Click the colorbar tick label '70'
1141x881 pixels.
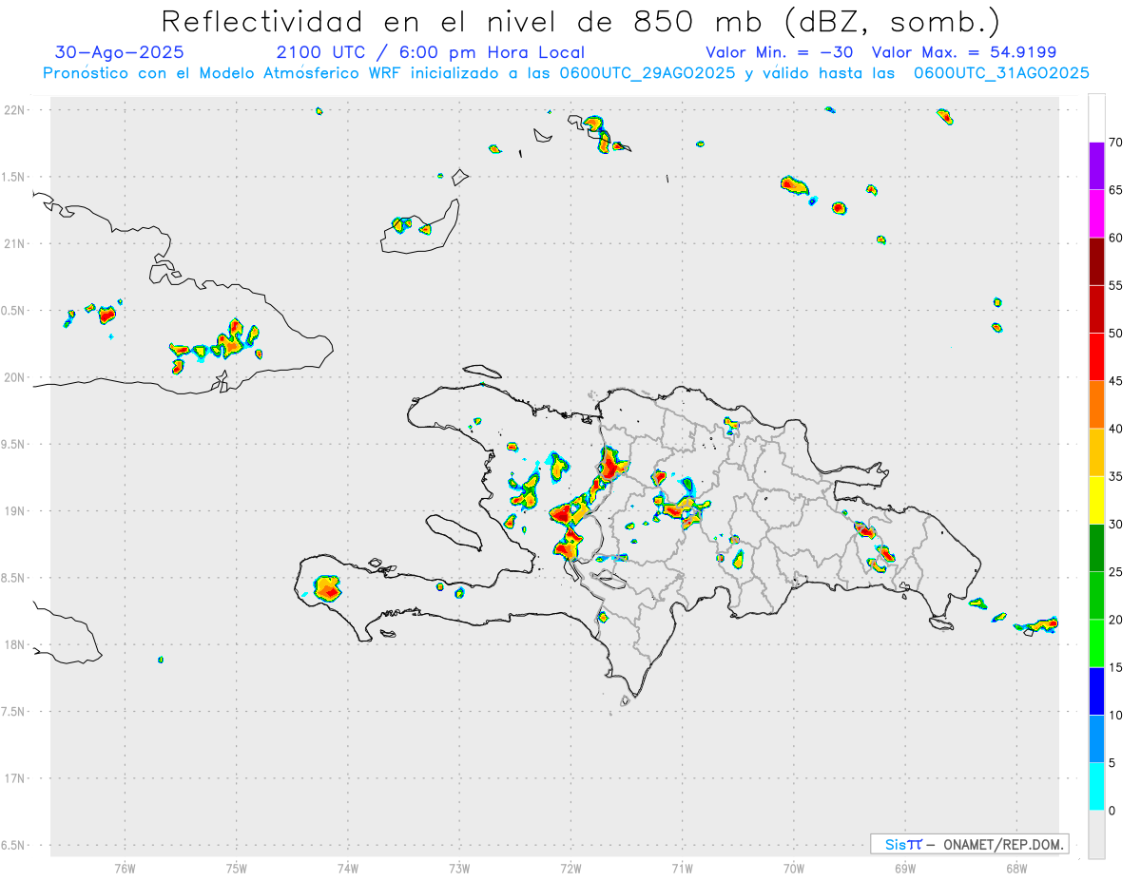point(1115,143)
